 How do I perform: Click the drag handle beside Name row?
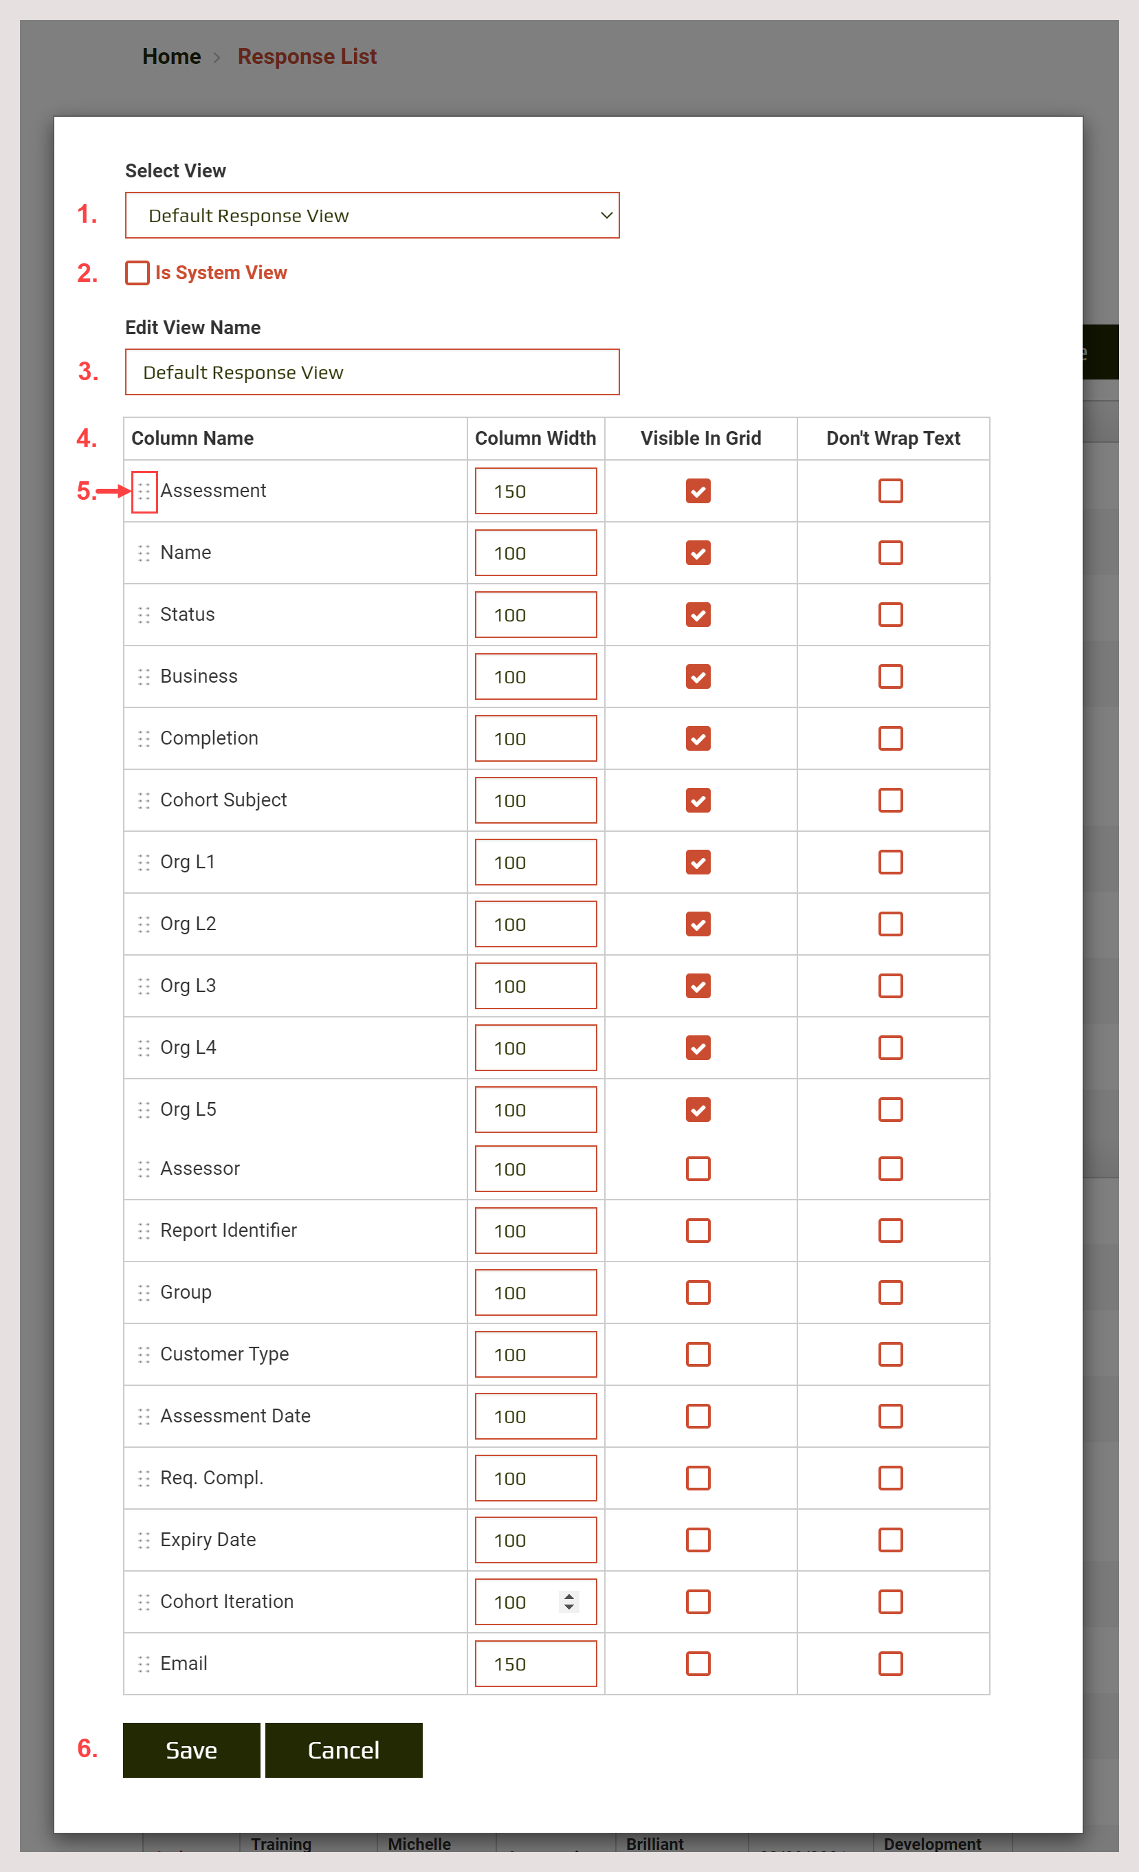coord(144,553)
